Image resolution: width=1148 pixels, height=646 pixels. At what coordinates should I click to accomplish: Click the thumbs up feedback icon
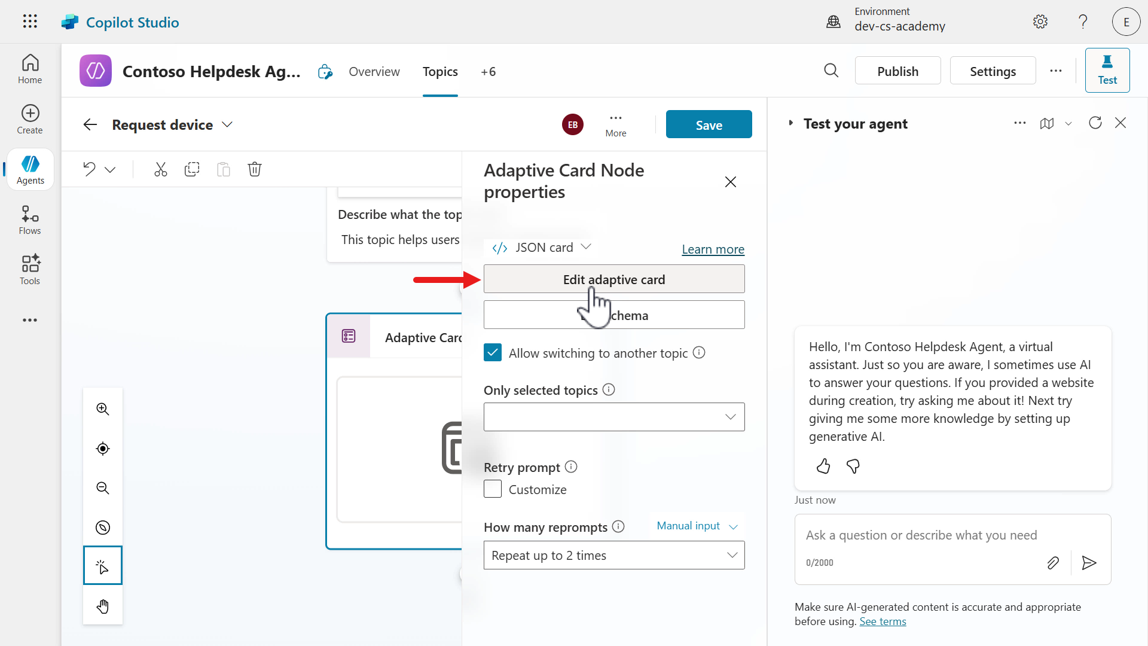pos(823,467)
